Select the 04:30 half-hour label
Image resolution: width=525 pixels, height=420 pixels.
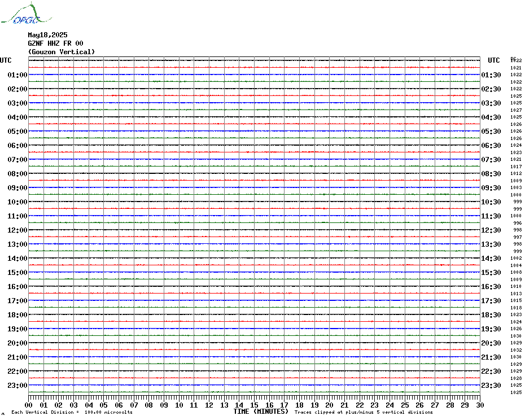tap(491, 117)
